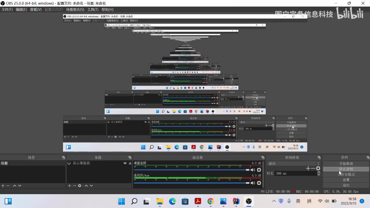Open source properties via the gear icon
Viewport: 370px width, 208px height.
79,186
